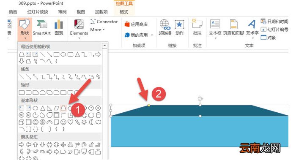
Task: Go to the 审阅 review tab
Action: tap(62, 12)
